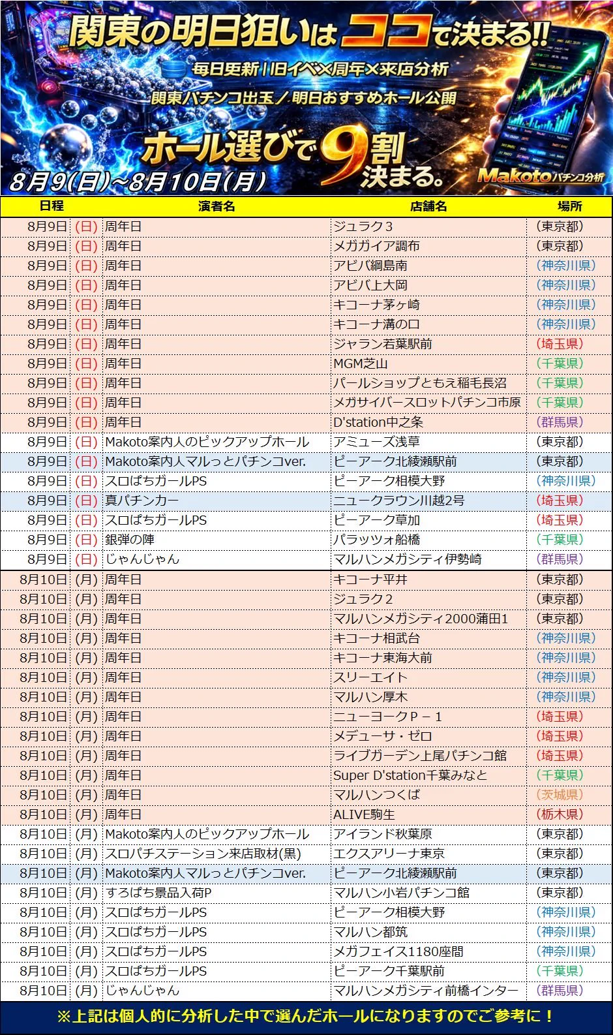Select store name ジュラク3
This screenshot has width=613, height=1035.
tap(363, 226)
